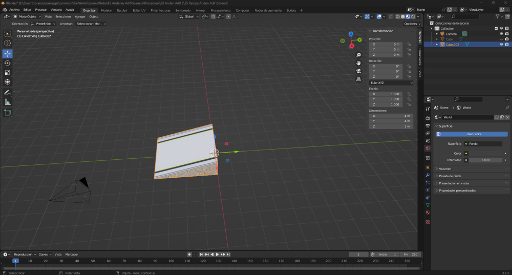Select Camera in the outliner
This screenshot has height=275, width=512.
tap(451, 34)
